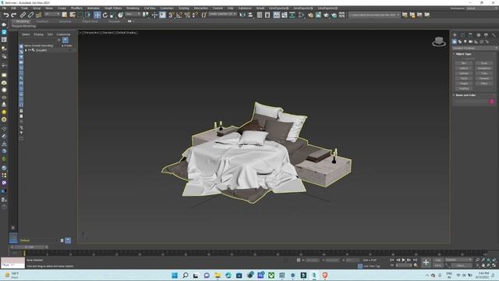
Task: Open the Hierarchy command panel tab
Action: pyautogui.click(x=470, y=34)
